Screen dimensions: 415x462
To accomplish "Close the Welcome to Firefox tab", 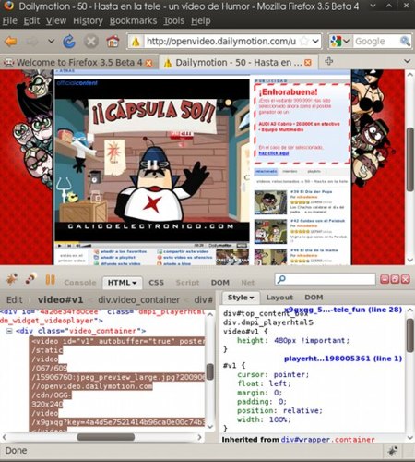I will [x=148, y=63].
